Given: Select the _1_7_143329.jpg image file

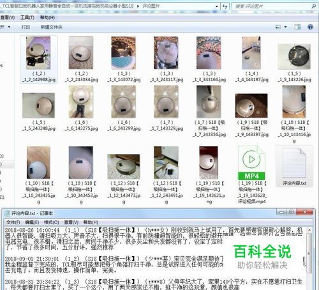Looking at the screenshot, I should pyautogui.click(x=166, y=102).
